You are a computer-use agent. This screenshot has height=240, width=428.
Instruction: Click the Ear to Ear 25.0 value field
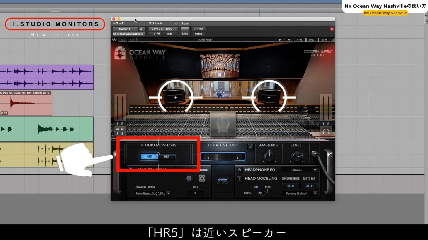coord(309,186)
